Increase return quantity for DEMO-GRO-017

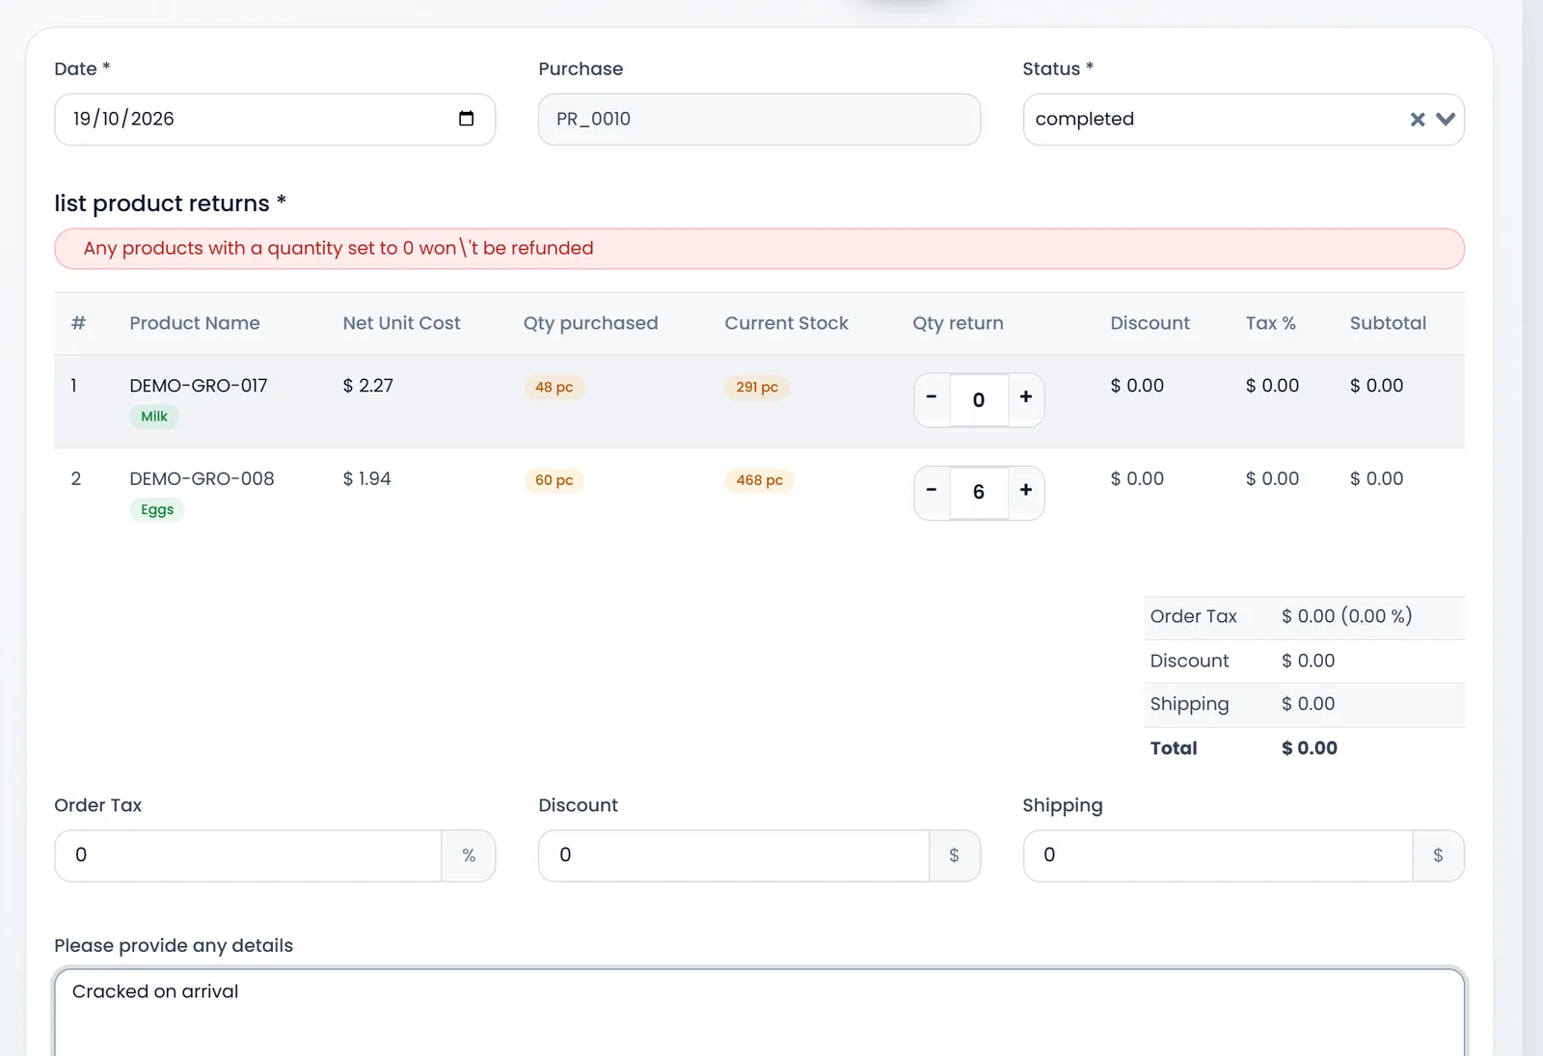(x=1026, y=398)
